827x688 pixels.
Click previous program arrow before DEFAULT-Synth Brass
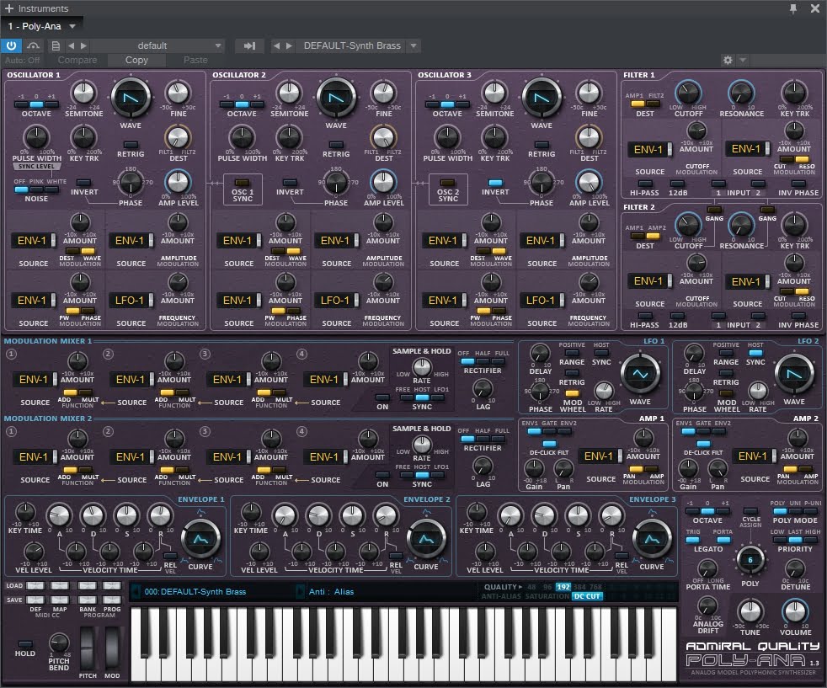tap(276, 45)
